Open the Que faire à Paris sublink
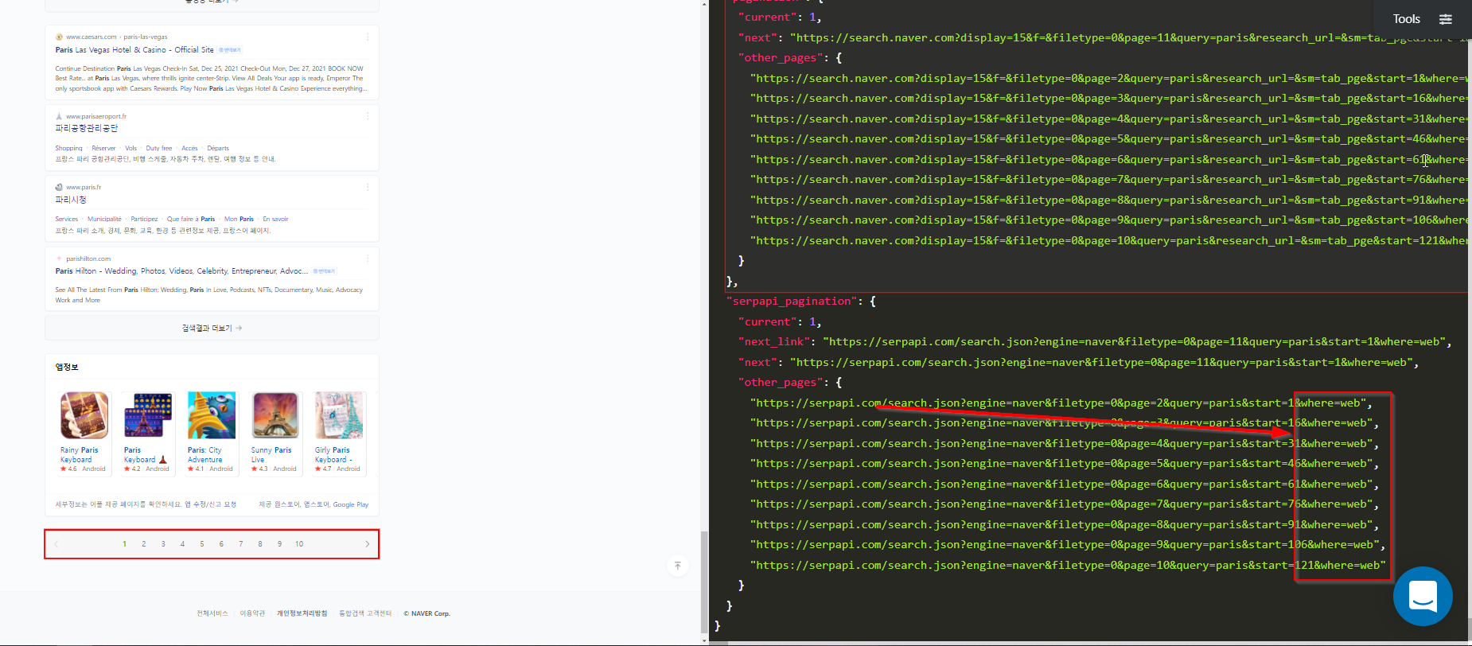 coord(191,219)
